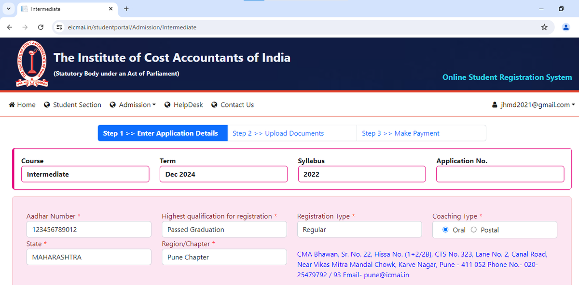Restore down the browser window
Viewport: 579px width, 285px height.
[x=561, y=9]
